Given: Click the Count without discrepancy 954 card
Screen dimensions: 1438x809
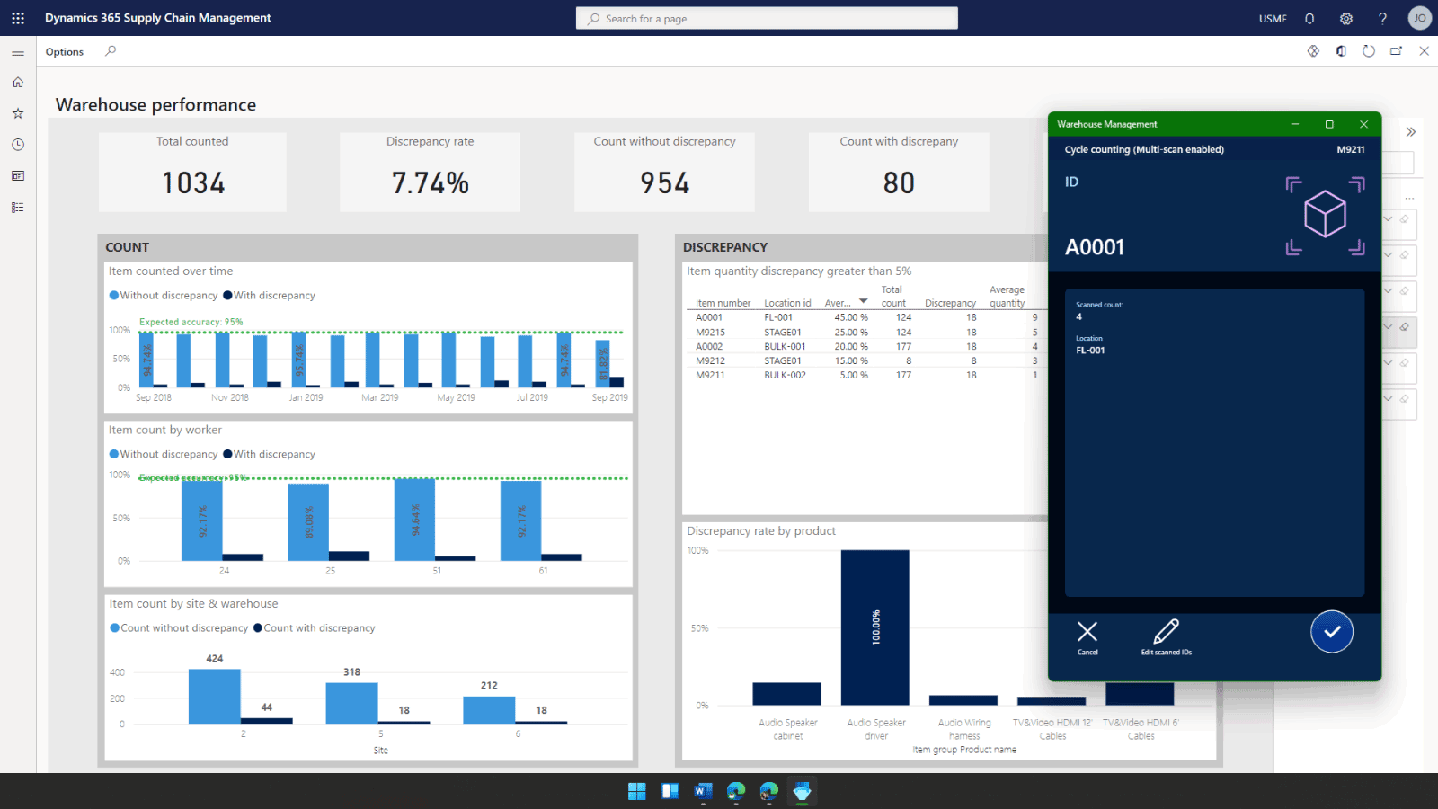Looking at the screenshot, I should [664, 173].
